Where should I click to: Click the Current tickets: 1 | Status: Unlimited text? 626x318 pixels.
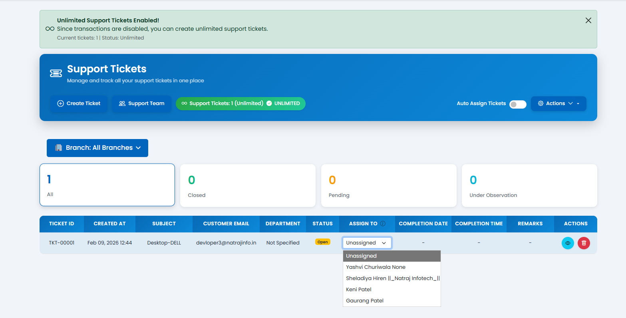[101, 38]
